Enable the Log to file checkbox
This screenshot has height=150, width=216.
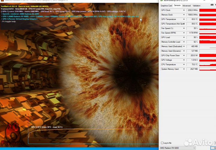coord(162,143)
